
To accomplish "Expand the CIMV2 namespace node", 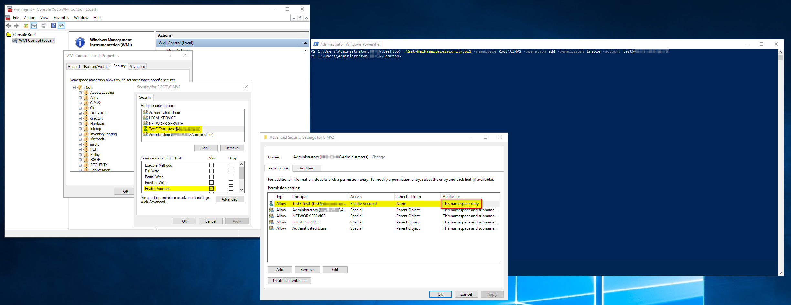I will 80,103.
